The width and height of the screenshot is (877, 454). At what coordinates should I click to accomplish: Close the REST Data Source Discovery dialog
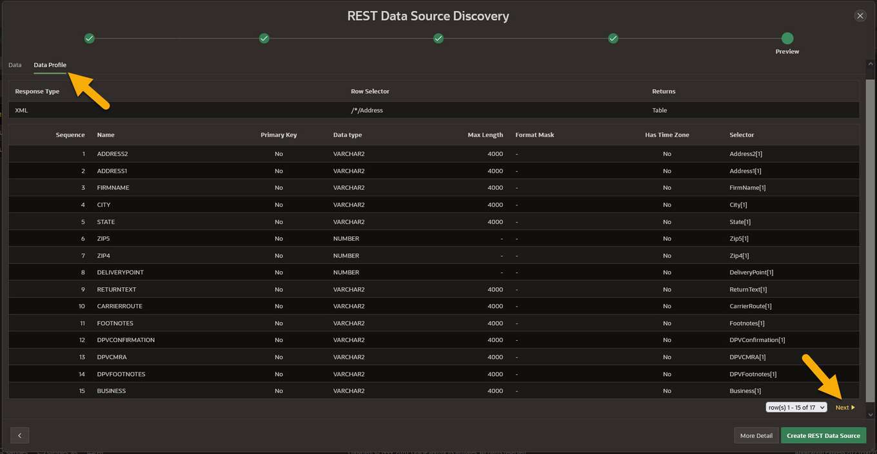coord(860,15)
